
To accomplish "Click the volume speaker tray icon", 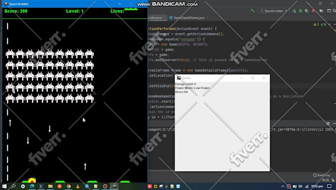I will coord(300,187).
